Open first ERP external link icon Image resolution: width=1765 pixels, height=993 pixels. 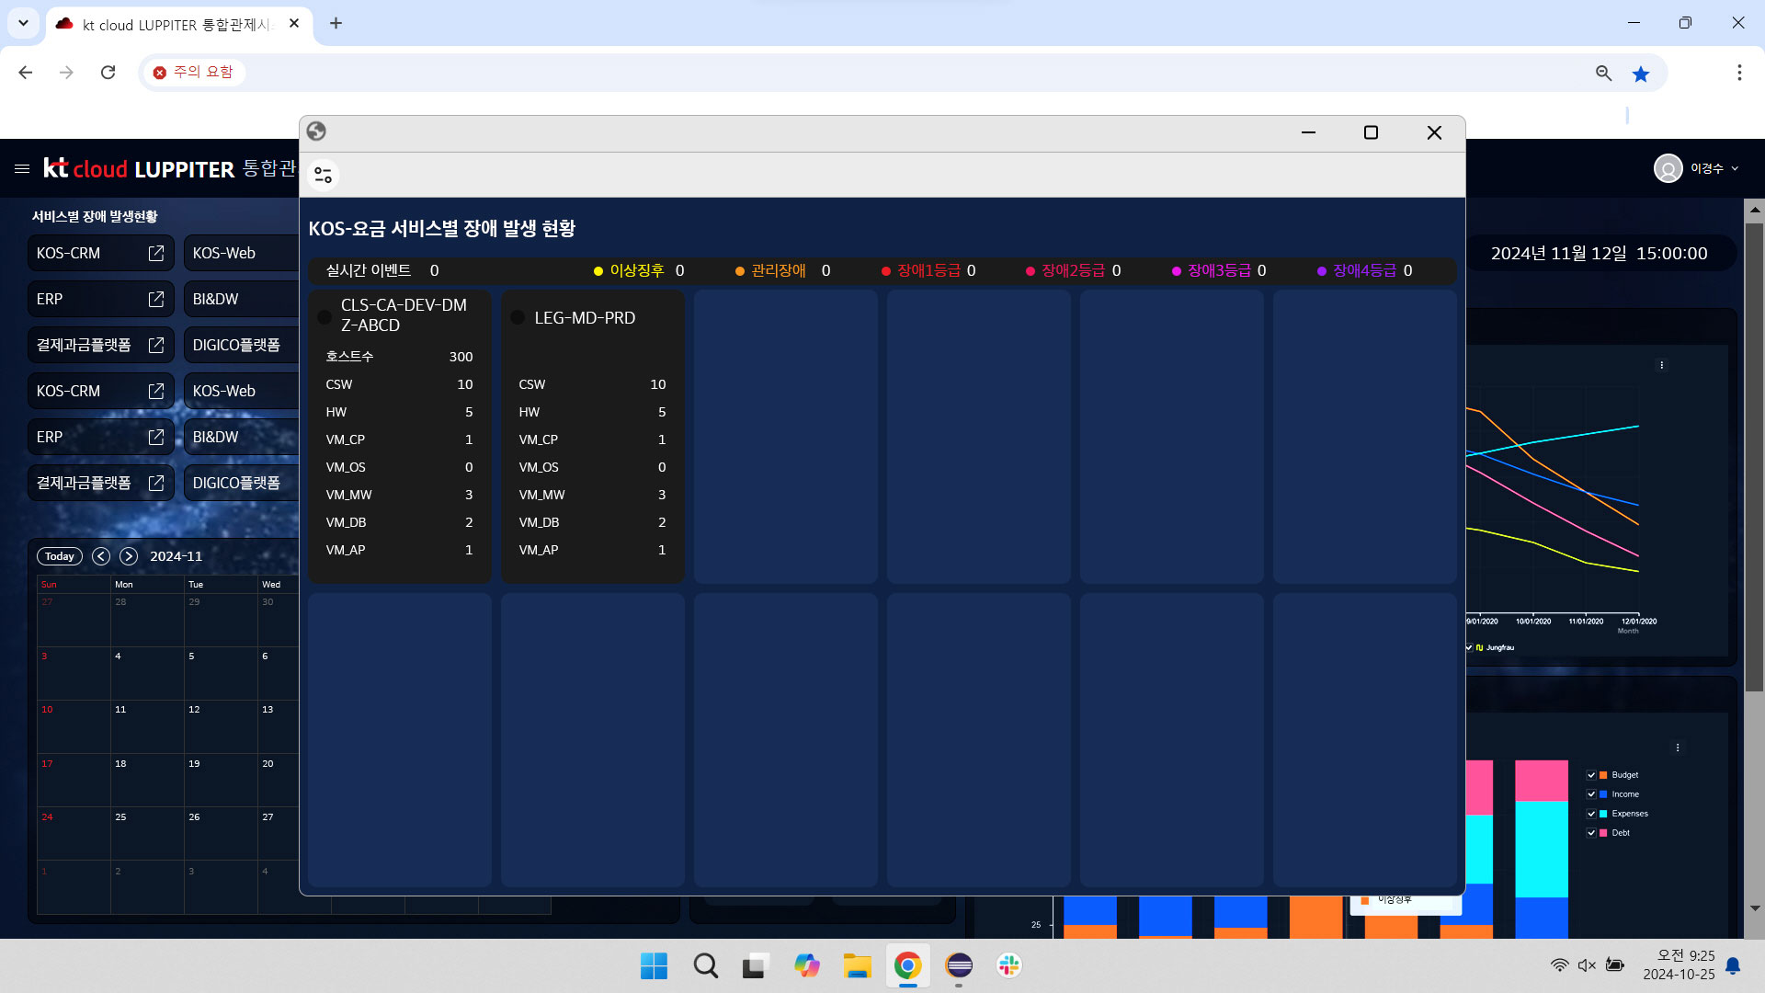click(156, 299)
